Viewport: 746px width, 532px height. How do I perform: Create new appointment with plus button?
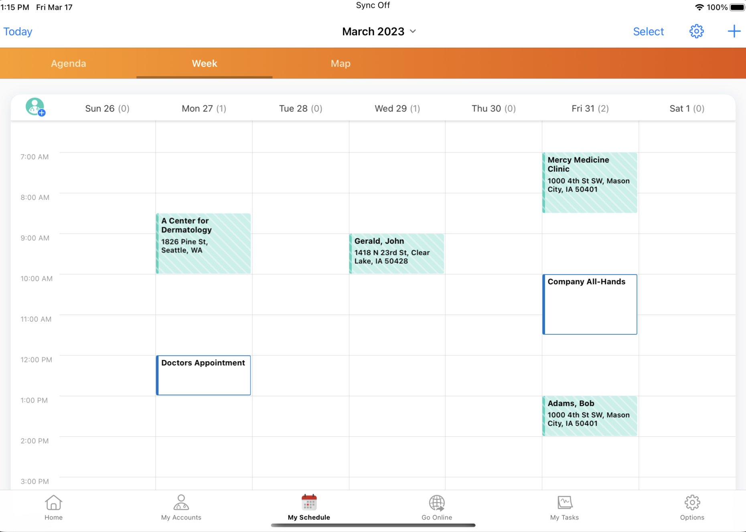point(734,31)
